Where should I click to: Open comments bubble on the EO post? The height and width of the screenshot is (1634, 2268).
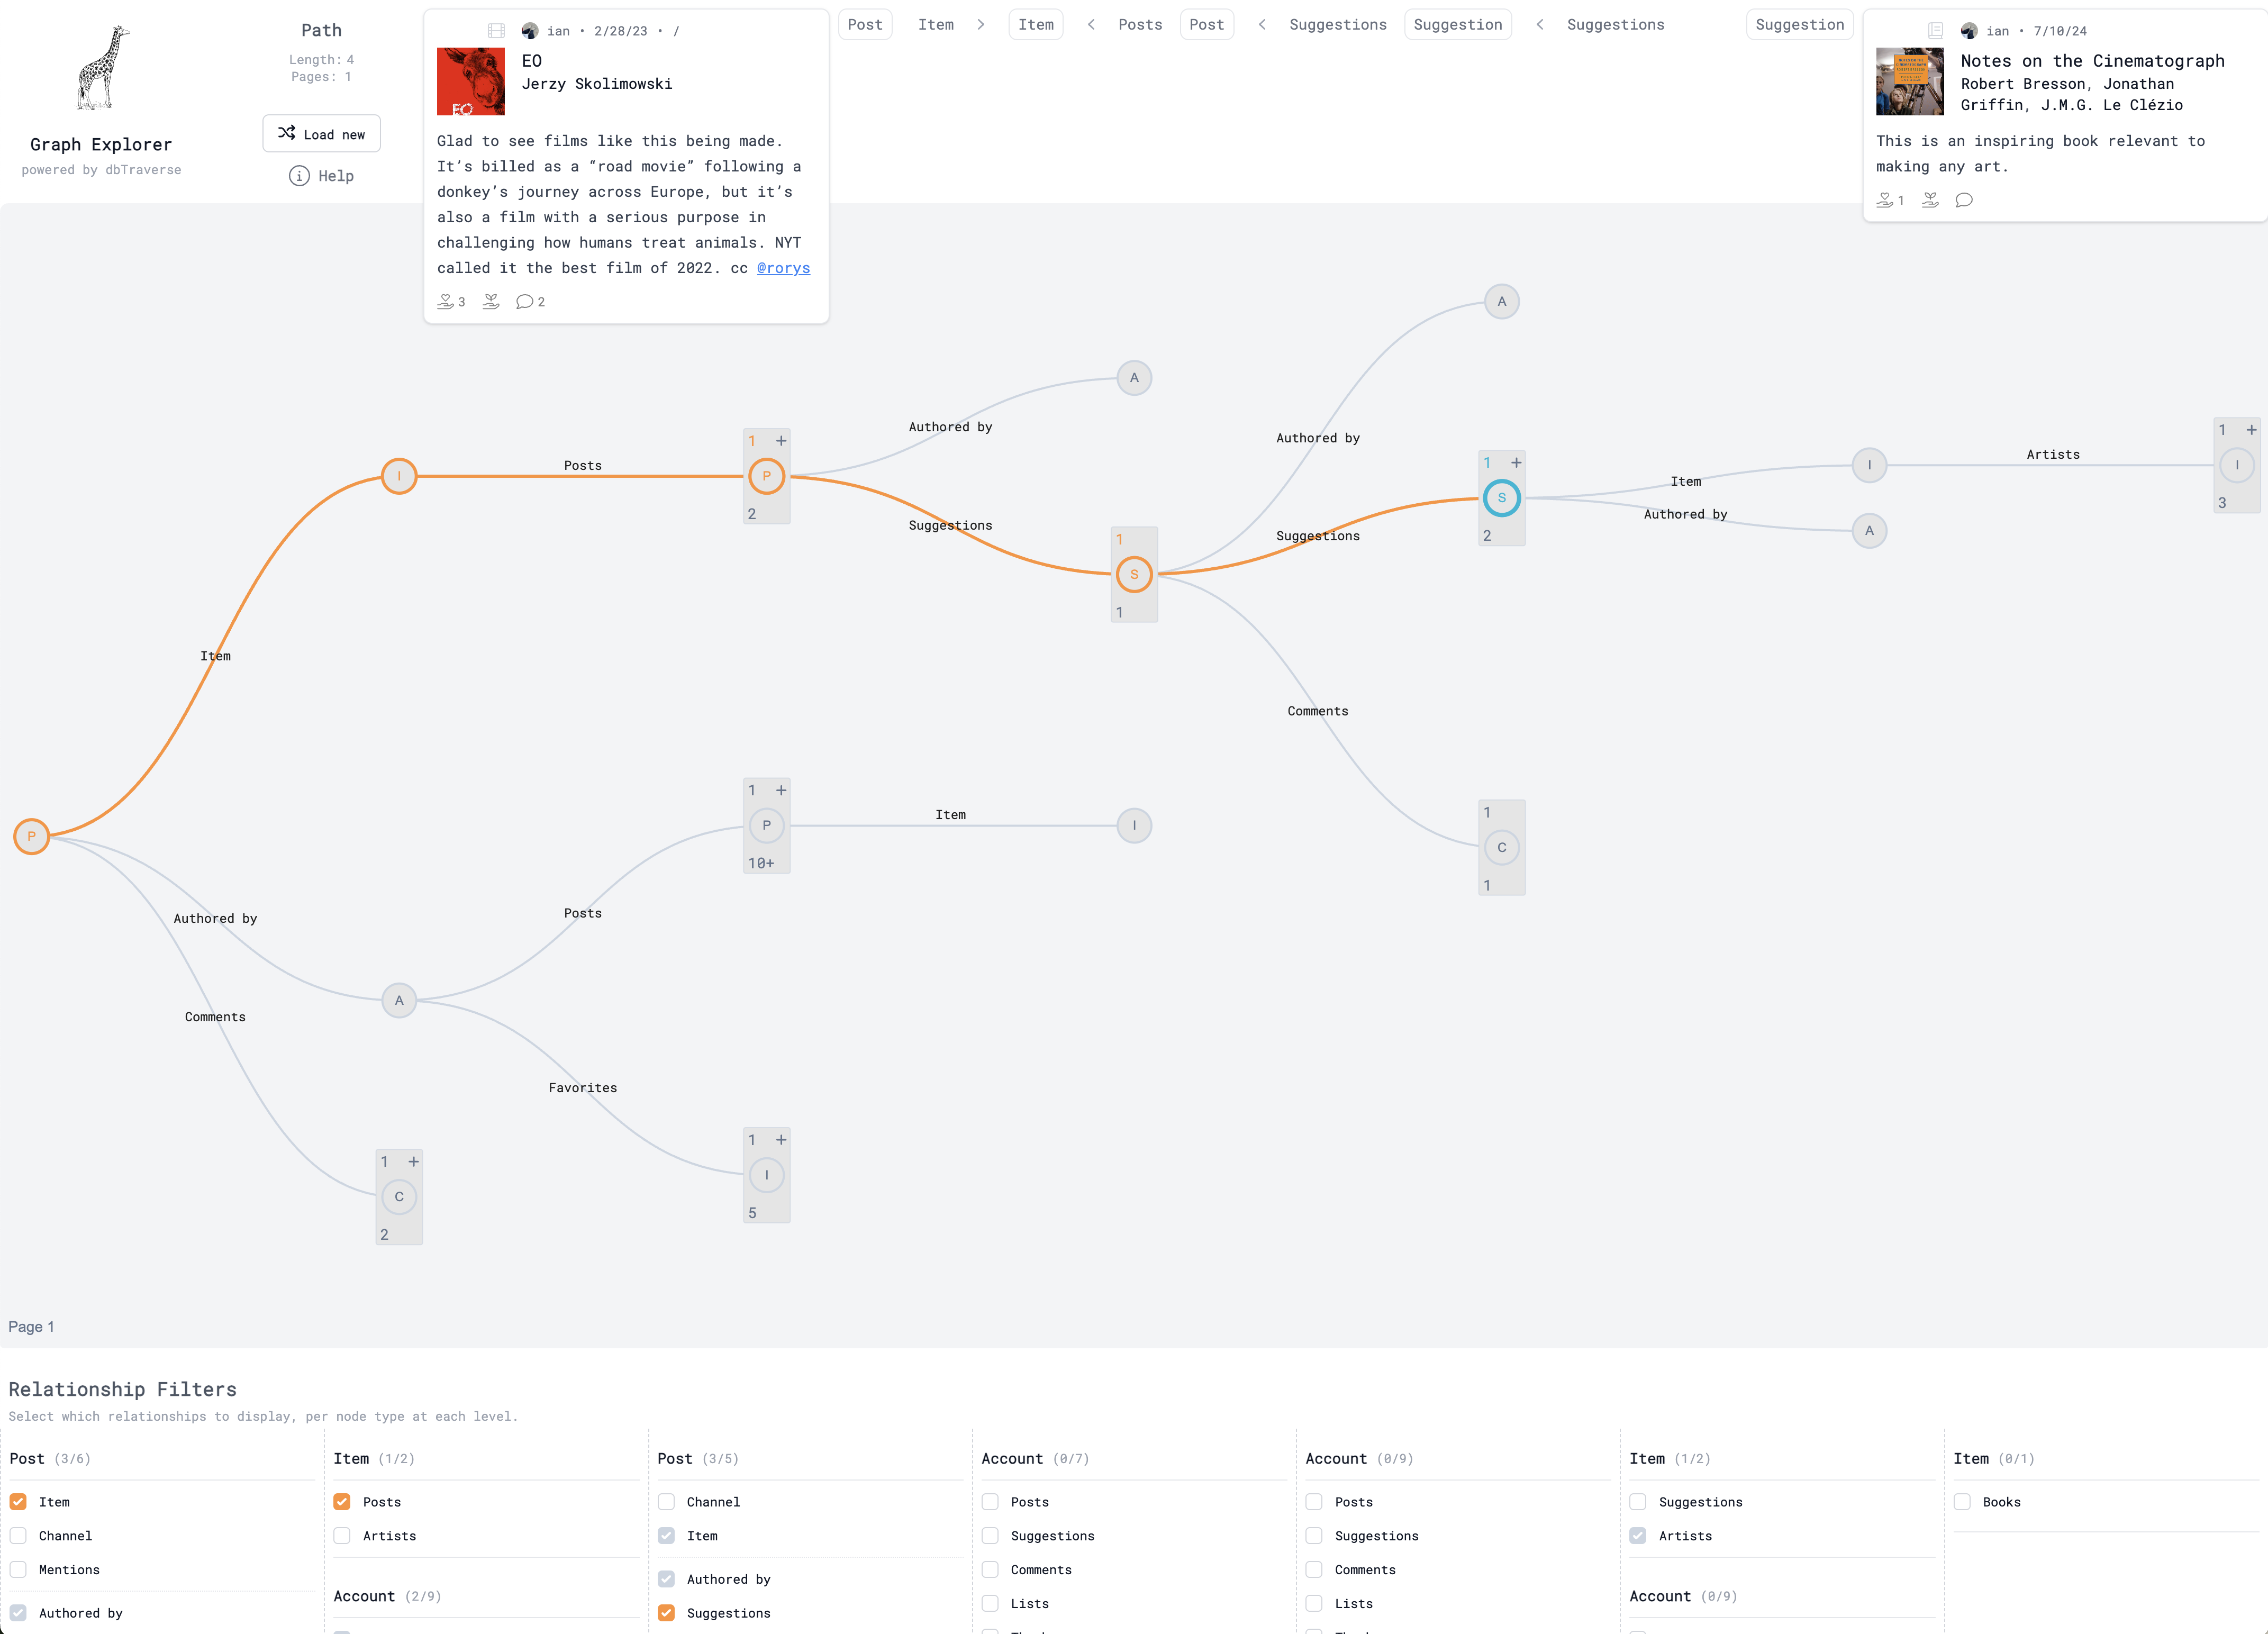click(x=524, y=302)
